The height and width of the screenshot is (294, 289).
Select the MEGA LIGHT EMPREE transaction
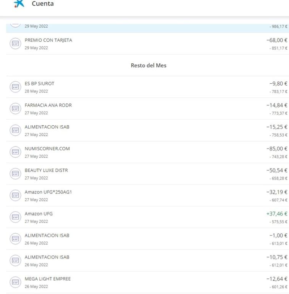click(x=47, y=279)
